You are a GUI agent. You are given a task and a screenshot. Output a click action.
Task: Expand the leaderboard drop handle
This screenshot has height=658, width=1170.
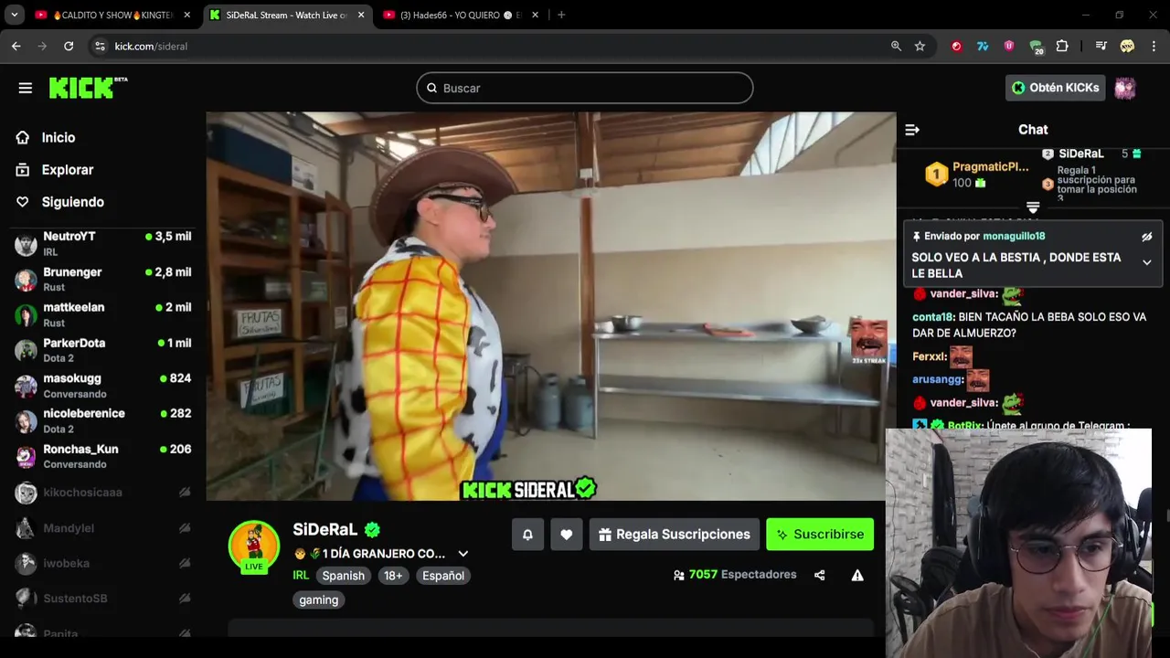click(x=1033, y=207)
